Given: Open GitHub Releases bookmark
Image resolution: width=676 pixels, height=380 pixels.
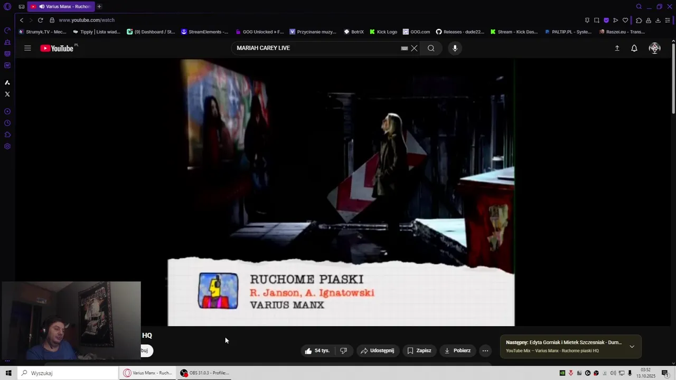Looking at the screenshot, I should pyautogui.click(x=460, y=32).
